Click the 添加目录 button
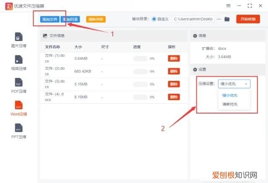Image resolution: width=268 pixels, height=183 pixels. click(x=70, y=19)
